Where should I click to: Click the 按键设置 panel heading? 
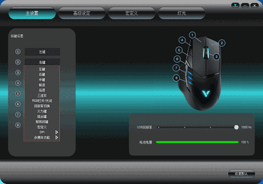(17, 36)
